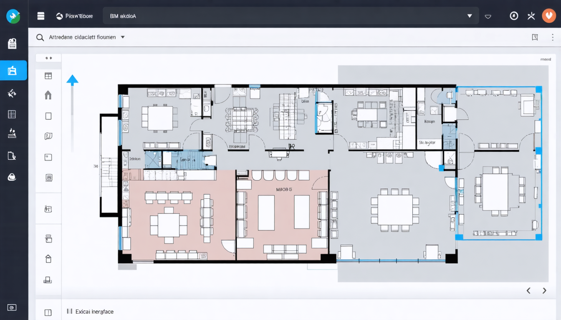This screenshot has height=320, width=561.
Task: Open the hamburger menu in top bar
Action: click(40, 16)
